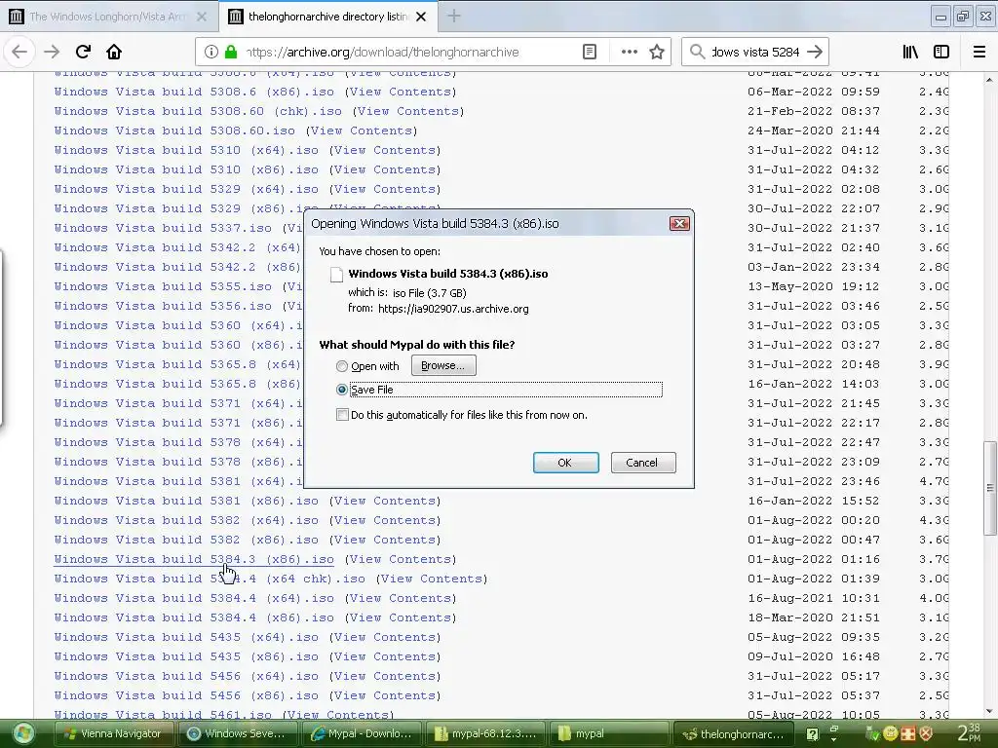View Contents of build 5308.60.iso
Viewport: 998px width, 748px height.
pyautogui.click(x=362, y=131)
